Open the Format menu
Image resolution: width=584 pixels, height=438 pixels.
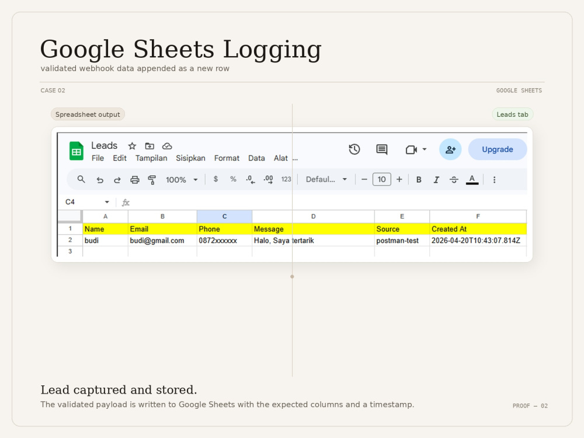pyautogui.click(x=227, y=158)
